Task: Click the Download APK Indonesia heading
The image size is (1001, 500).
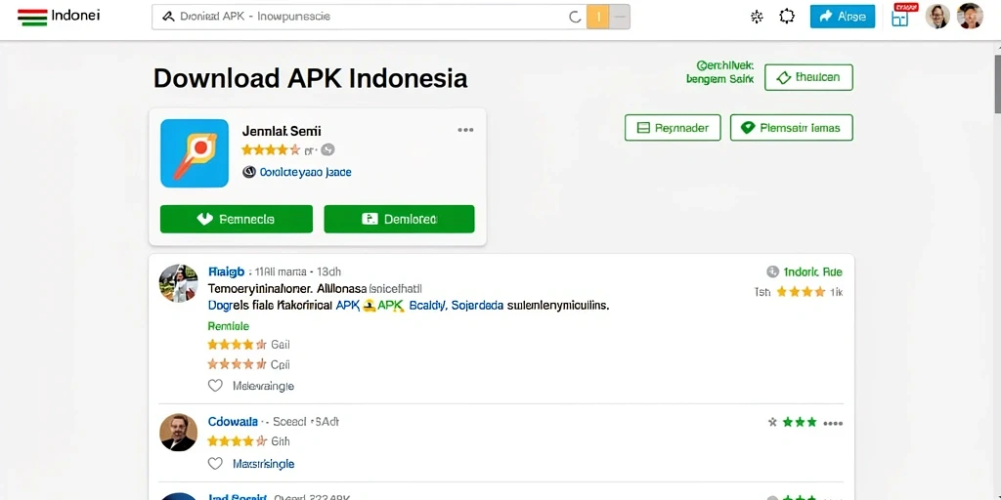Action: 310,78
